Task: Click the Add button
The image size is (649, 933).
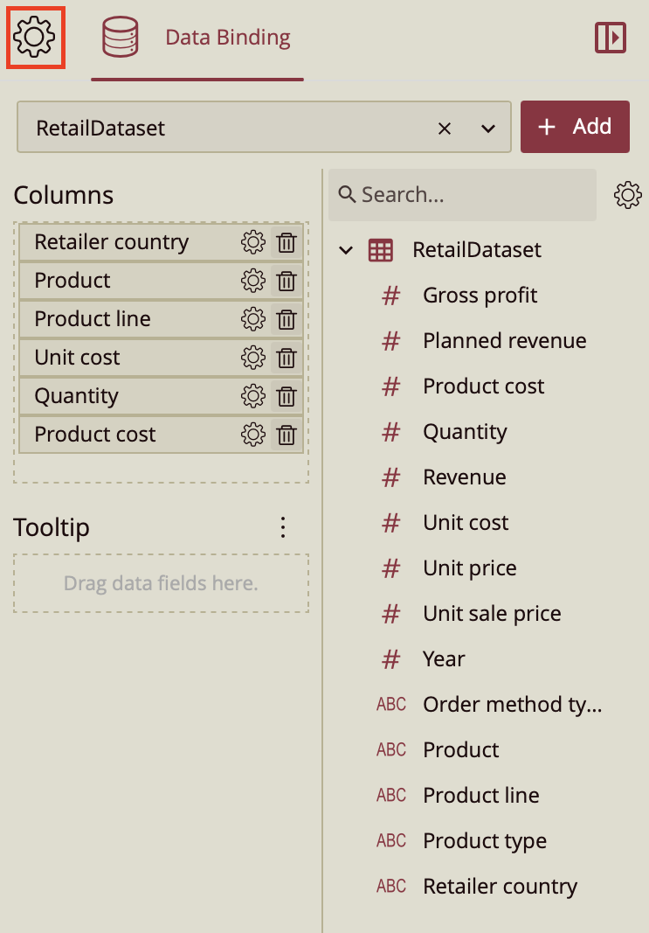Action: pos(575,127)
